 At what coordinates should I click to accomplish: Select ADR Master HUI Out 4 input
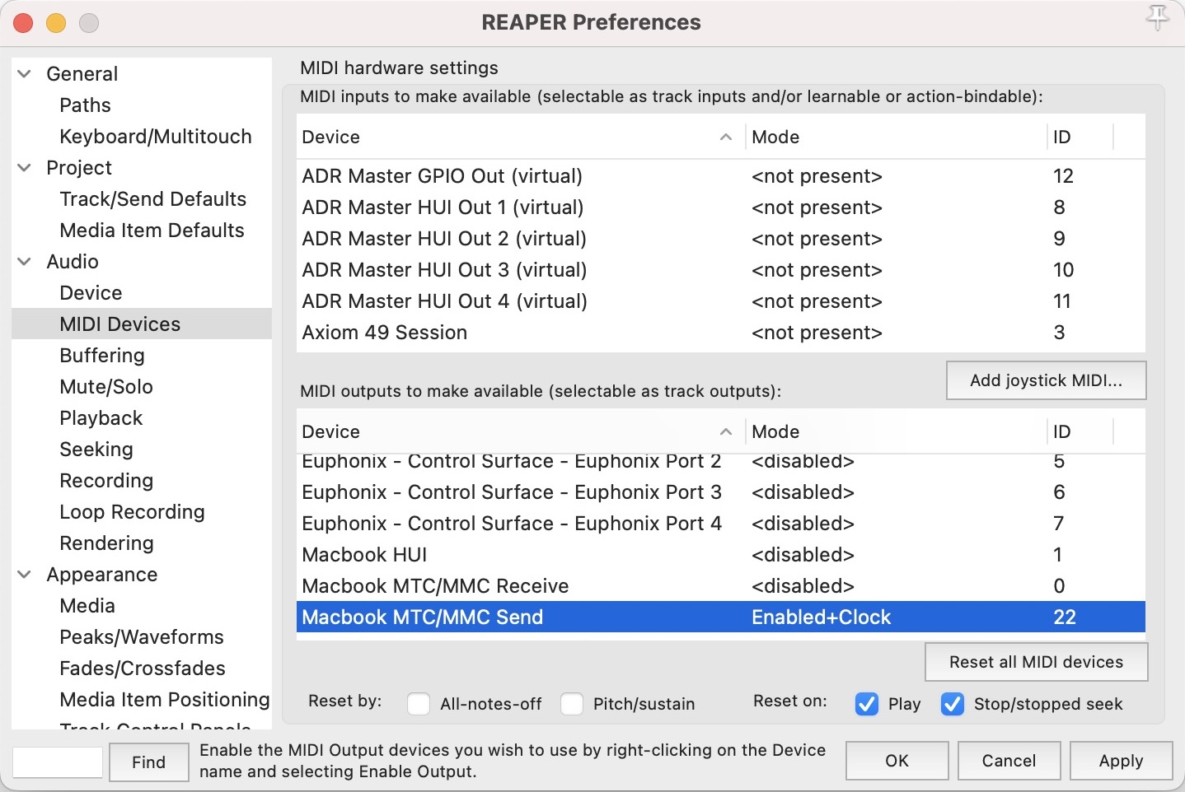pos(721,301)
